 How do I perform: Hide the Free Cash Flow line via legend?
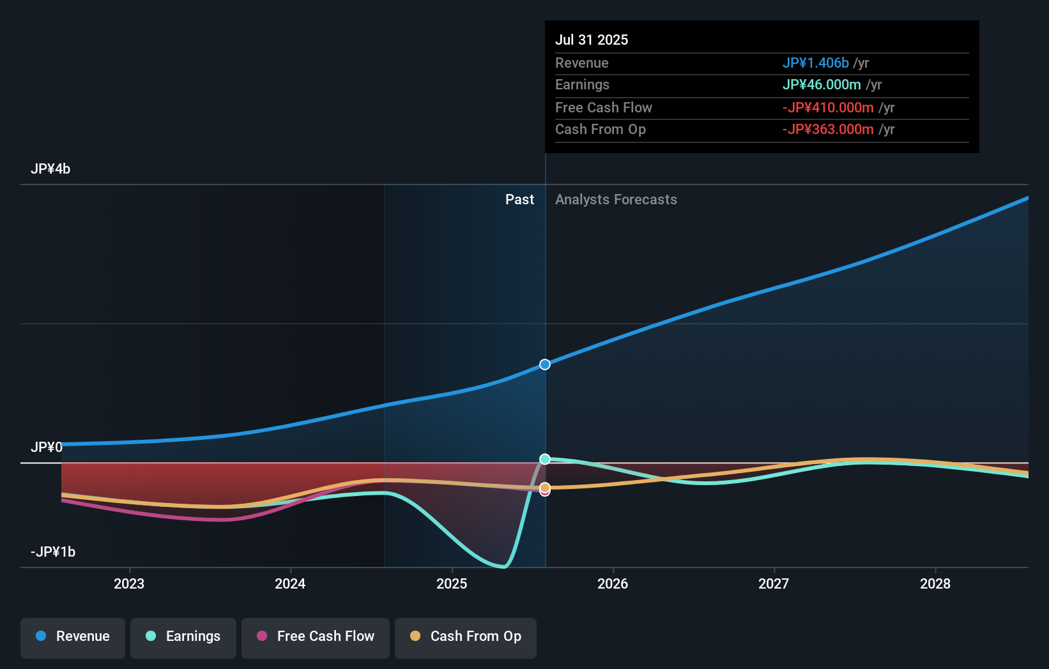(315, 637)
